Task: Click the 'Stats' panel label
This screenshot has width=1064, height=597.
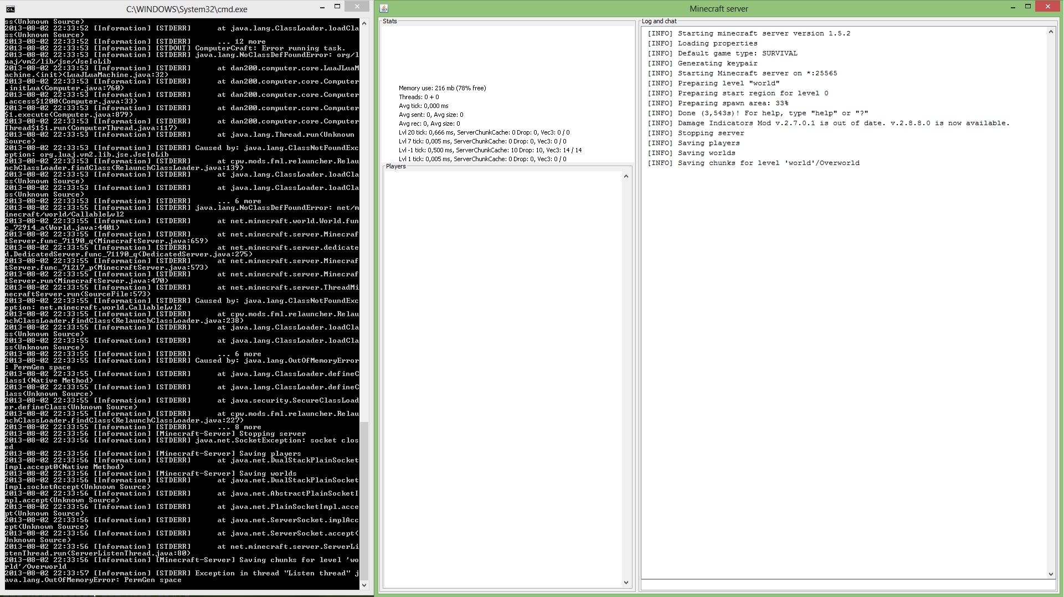Action: [390, 22]
